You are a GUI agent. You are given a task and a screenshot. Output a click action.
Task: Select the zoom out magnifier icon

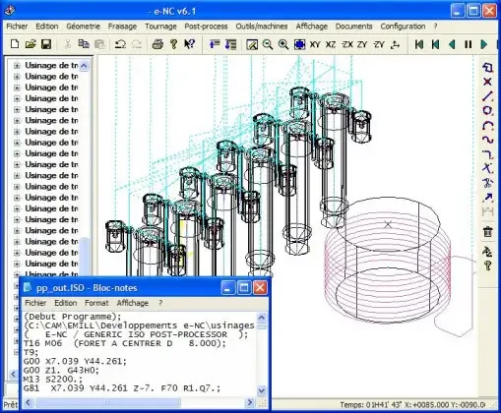[268, 44]
